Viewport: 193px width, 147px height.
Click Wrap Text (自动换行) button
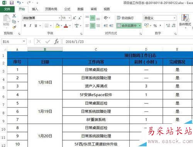(125, 18)
